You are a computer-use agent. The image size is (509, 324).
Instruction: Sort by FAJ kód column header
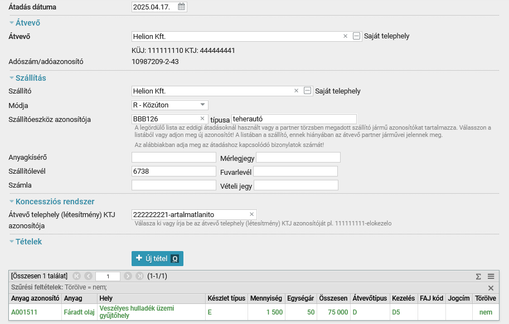[x=432, y=298]
